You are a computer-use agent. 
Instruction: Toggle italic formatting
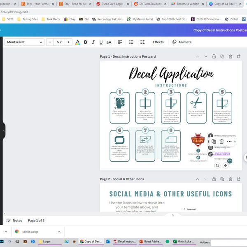(x=93, y=42)
